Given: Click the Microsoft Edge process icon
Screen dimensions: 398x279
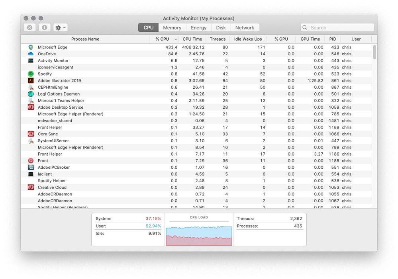Looking at the screenshot, I should pyautogui.click(x=31, y=47).
